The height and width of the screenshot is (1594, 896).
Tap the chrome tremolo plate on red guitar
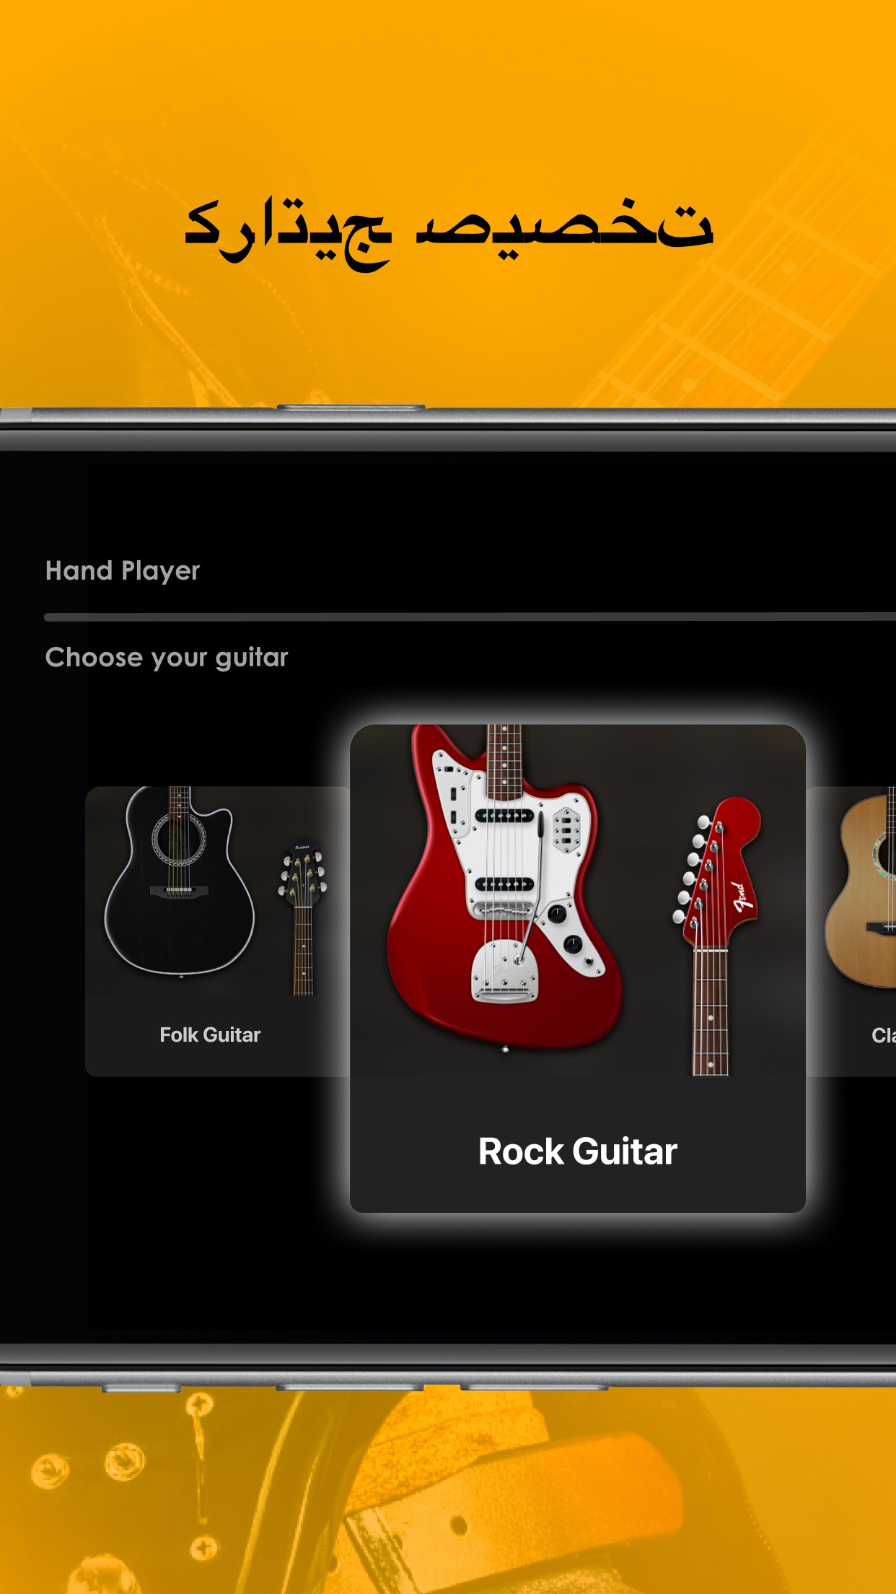505,971
